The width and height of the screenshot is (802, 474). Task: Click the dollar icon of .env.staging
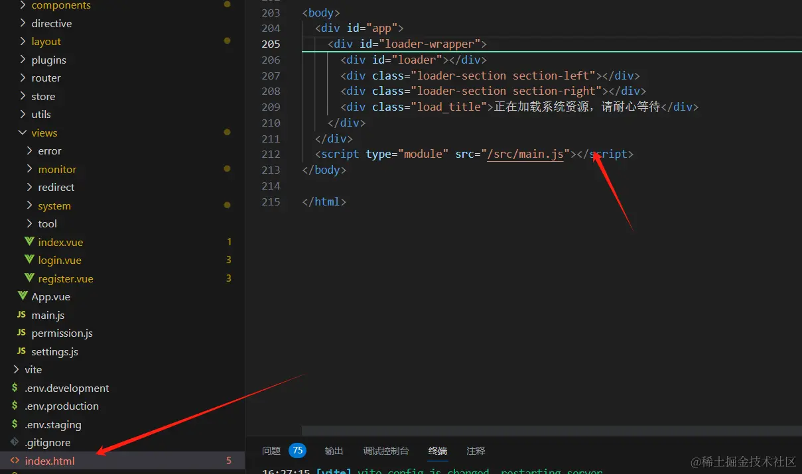pos(15,424)
